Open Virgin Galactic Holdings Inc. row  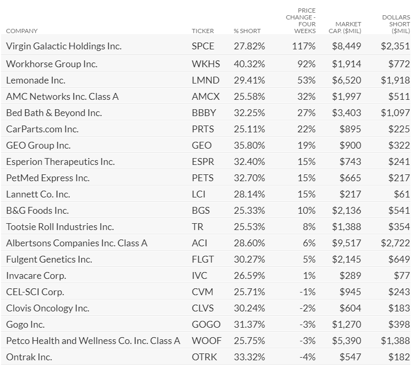[x=205, y=46]
